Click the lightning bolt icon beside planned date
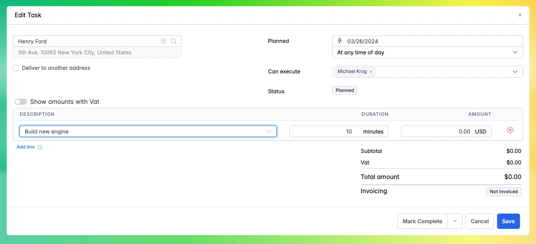Screen dimensions: 536x244 [340, 41]
